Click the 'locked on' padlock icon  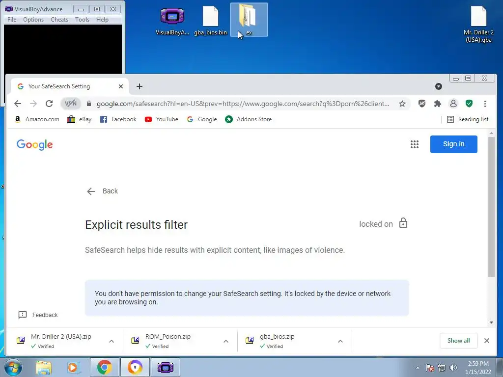(x=403, y=223)
